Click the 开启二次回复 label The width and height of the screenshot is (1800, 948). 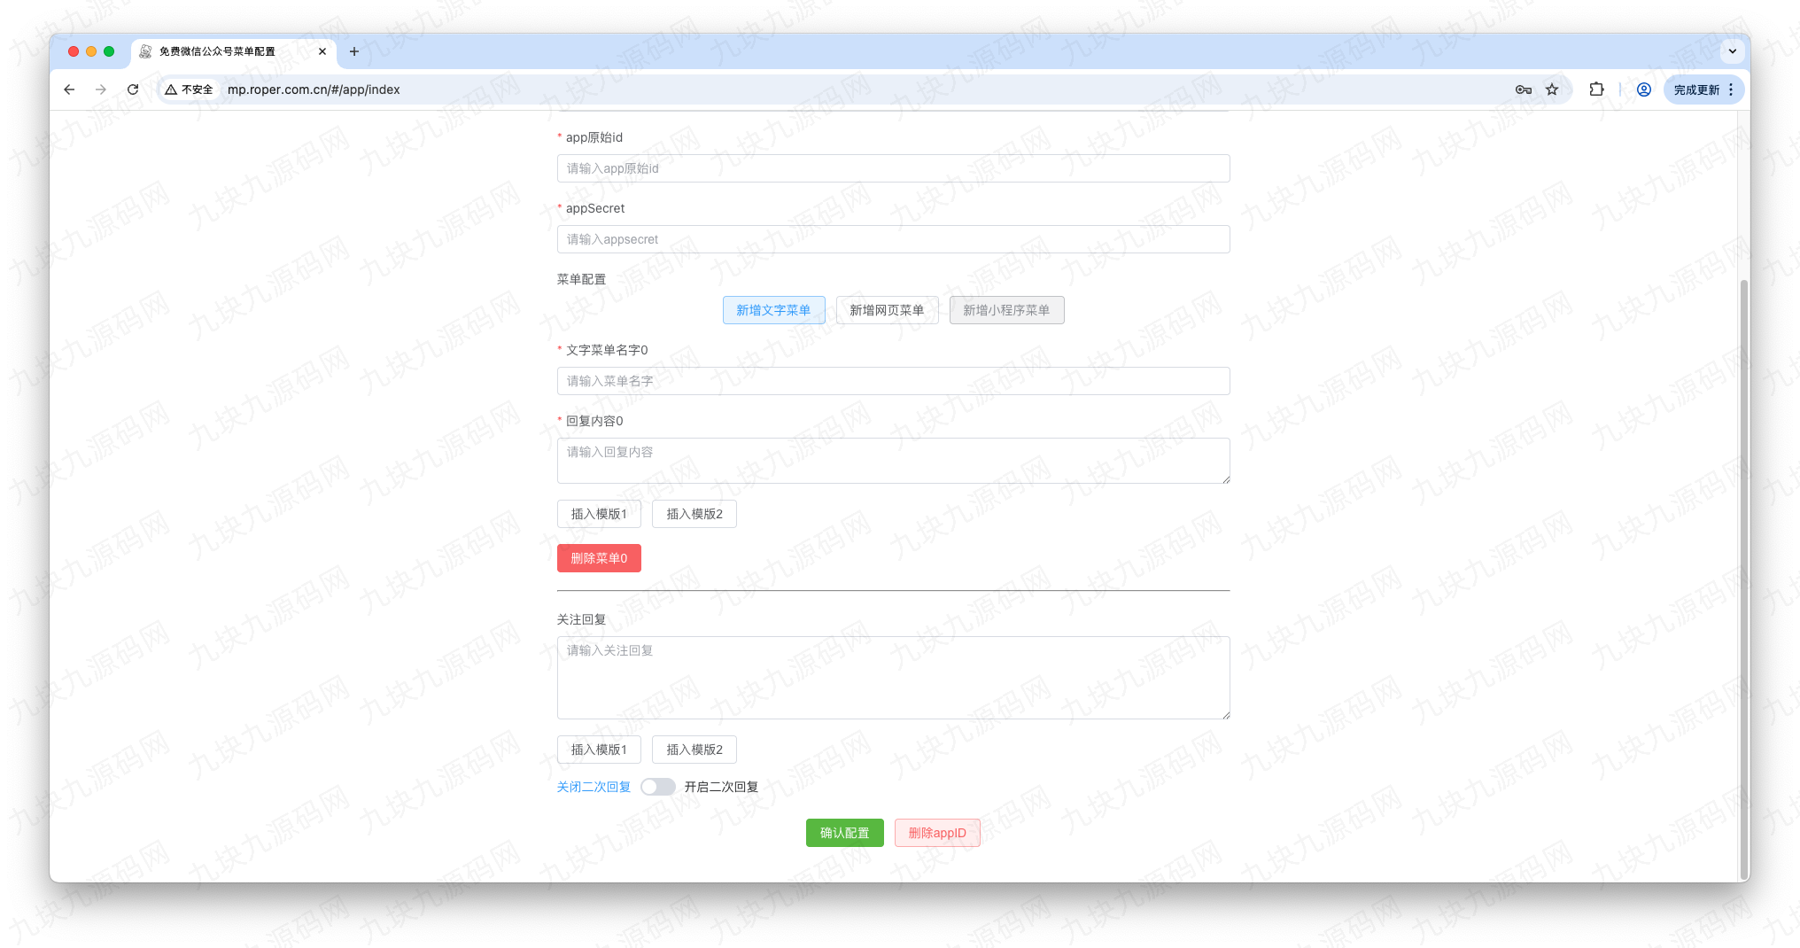721,787
